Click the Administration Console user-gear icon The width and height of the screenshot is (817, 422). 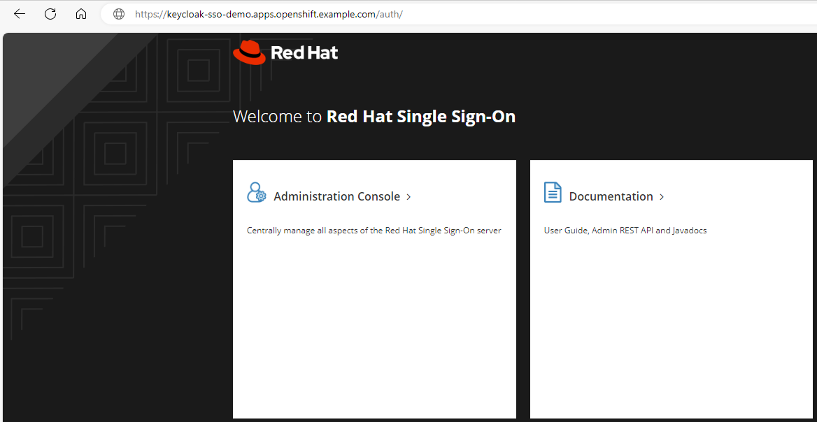point(256,193)
